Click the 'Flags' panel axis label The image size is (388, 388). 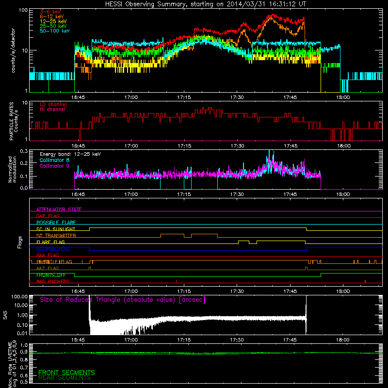(20, 242)
